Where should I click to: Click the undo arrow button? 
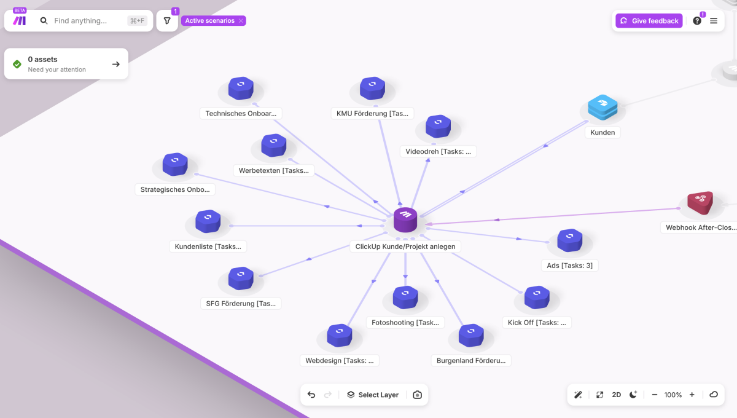coord(311,395)
